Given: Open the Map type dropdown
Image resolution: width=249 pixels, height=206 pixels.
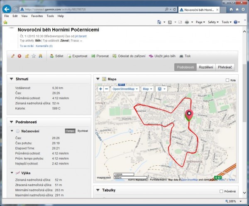Looking at the screenshot, I should pyautogui.click(x=147, y=89).
